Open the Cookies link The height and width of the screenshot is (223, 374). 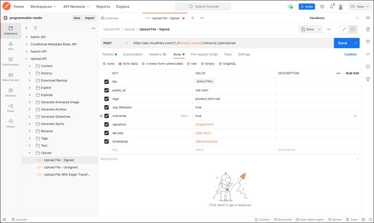[x=350, y=54]
